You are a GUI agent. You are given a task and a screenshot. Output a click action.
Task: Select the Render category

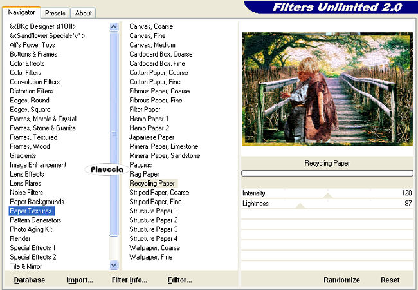(20, 238)
